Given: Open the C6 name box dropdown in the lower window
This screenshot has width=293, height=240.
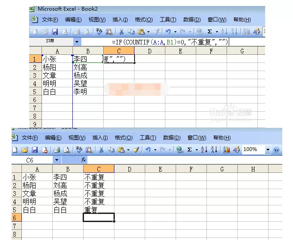Looking at the screenshot, I should click(x=57, y=160).
